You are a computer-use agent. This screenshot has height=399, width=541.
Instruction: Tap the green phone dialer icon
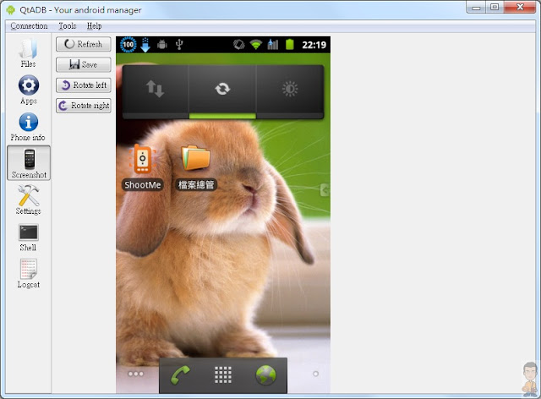click(180, 375)
